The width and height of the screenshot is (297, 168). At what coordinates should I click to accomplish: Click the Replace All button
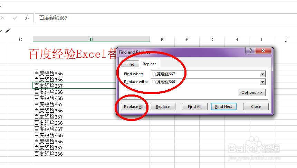pyautogui.click(x=134, y=107)
